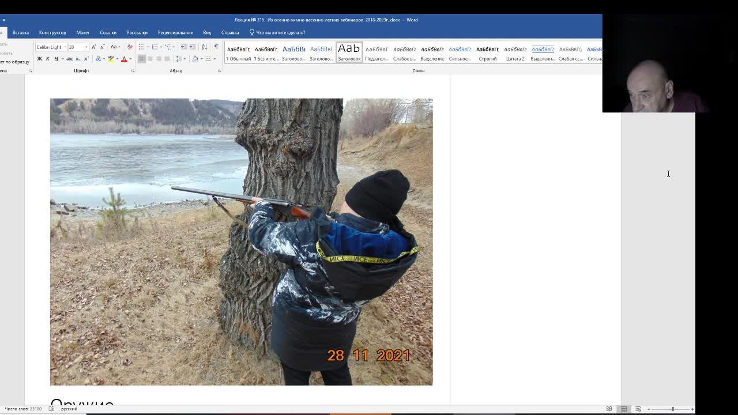Show paragraph marks with the pilcrow icon
The image size is (738, 415).
pyautogui.click(x=216, y=47)
